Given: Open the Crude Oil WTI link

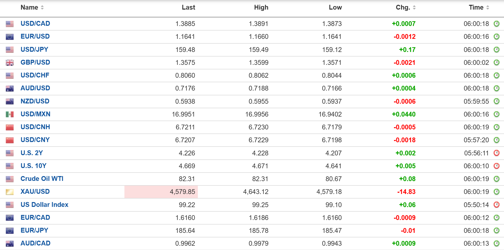Looking at the screenshot, I should pyautogui.click(x=42, y=179).
